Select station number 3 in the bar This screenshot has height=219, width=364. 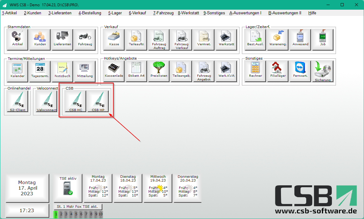click(x=66, y=214)
